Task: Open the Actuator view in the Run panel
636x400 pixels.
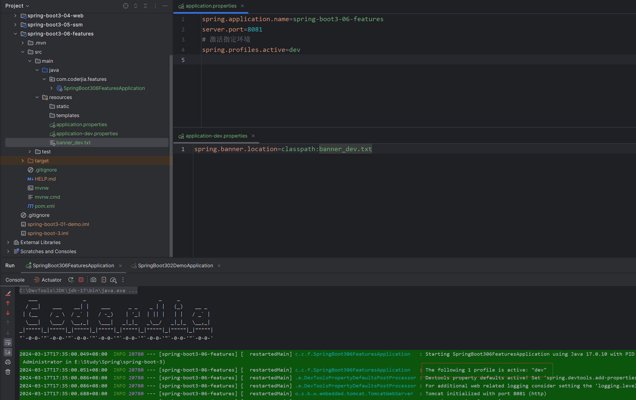Action: coord(51,280)
